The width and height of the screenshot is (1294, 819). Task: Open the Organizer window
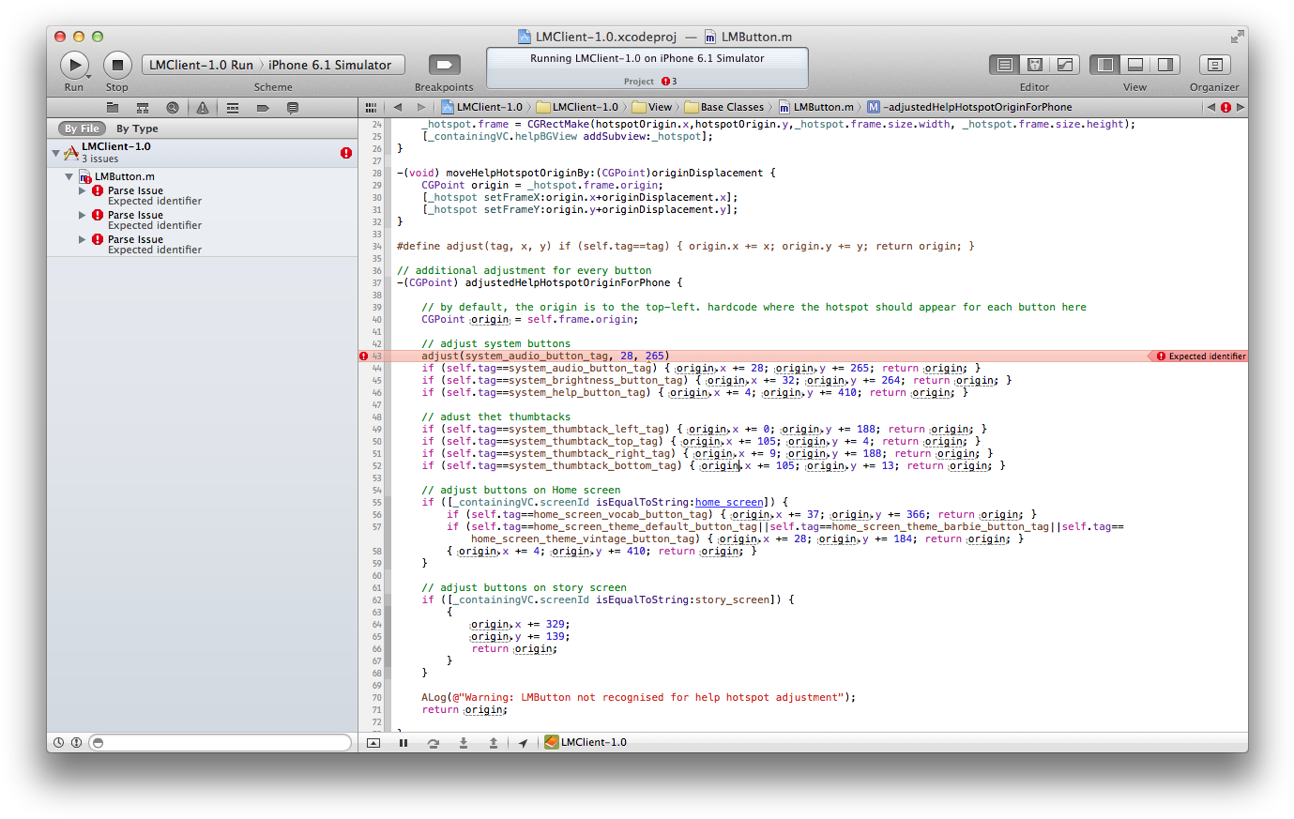[x=1214, y=65]
